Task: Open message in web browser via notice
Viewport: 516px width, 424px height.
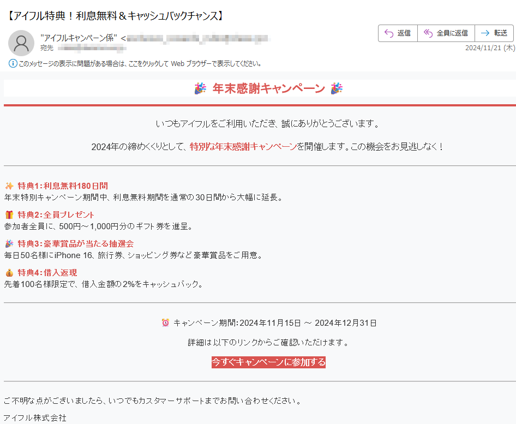Action: (x=140, y=63)
